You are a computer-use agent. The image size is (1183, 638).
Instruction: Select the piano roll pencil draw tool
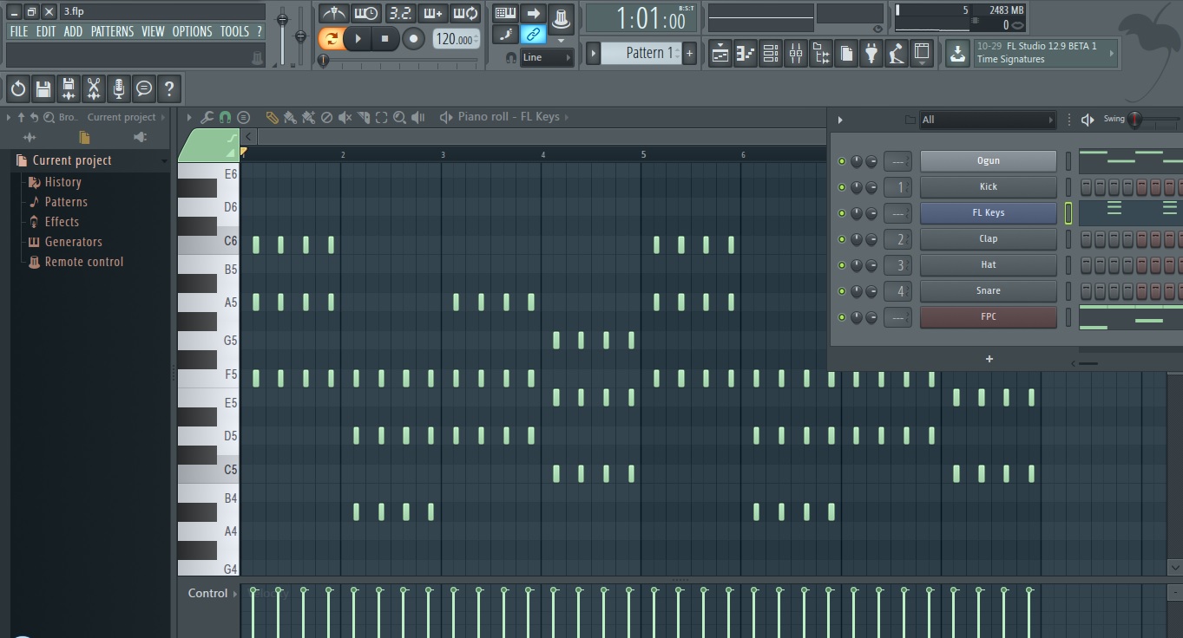[272, 117]
